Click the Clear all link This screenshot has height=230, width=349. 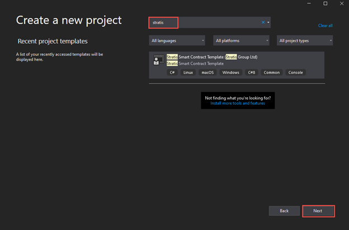[325, 26]
